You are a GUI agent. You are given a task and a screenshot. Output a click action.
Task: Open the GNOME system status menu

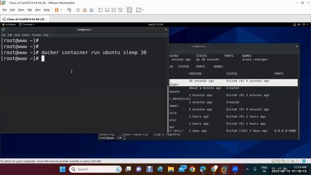[x=301, y=24]
